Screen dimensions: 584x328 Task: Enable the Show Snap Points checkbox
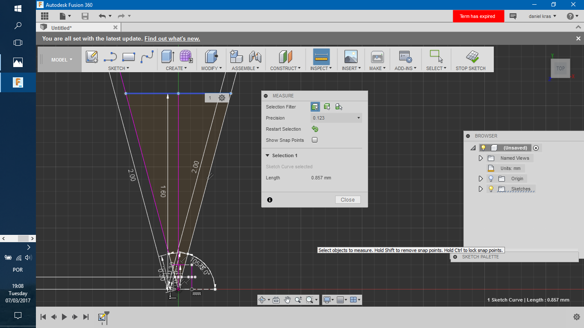315,140
